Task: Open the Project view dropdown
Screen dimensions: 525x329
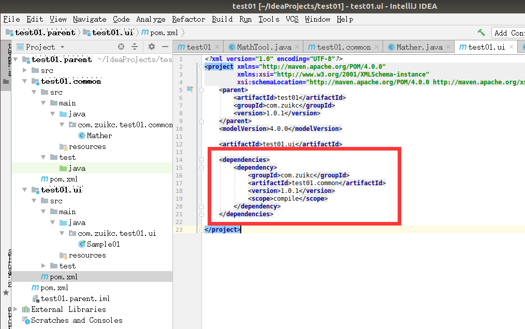Action: [x=62, y=47]
